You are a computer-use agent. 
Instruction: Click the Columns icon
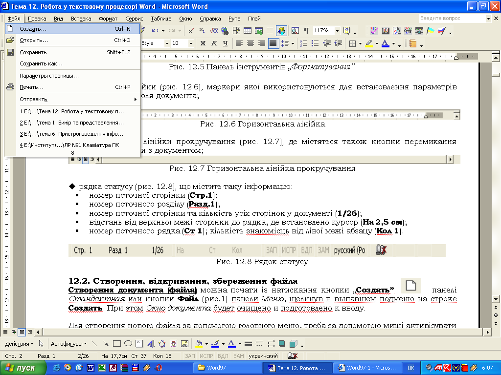270,31
